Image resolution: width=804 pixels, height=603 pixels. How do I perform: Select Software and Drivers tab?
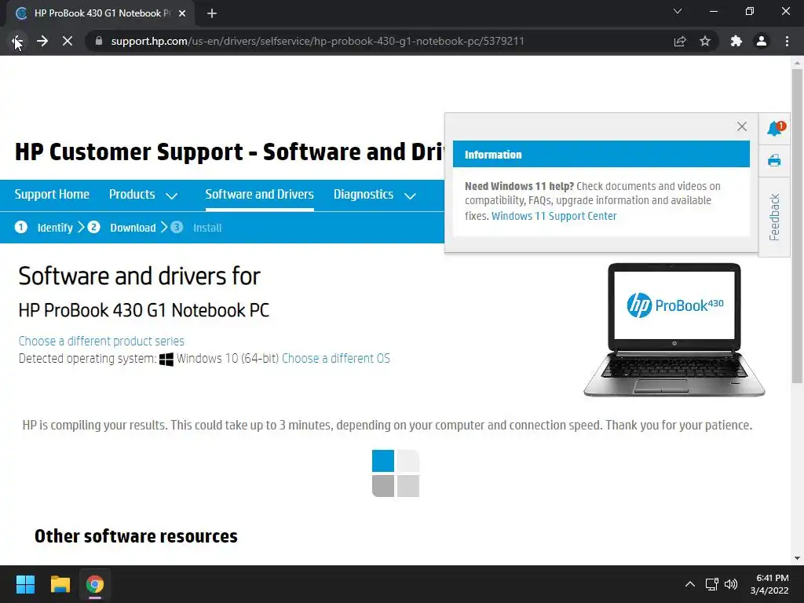coord(259,195)
